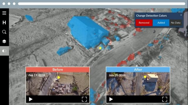Click the browser address bar

click(x=102, y=4)
